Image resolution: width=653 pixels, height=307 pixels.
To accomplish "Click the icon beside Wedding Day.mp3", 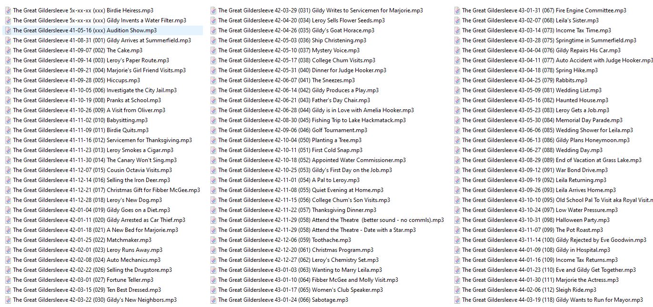I will 457,150.
